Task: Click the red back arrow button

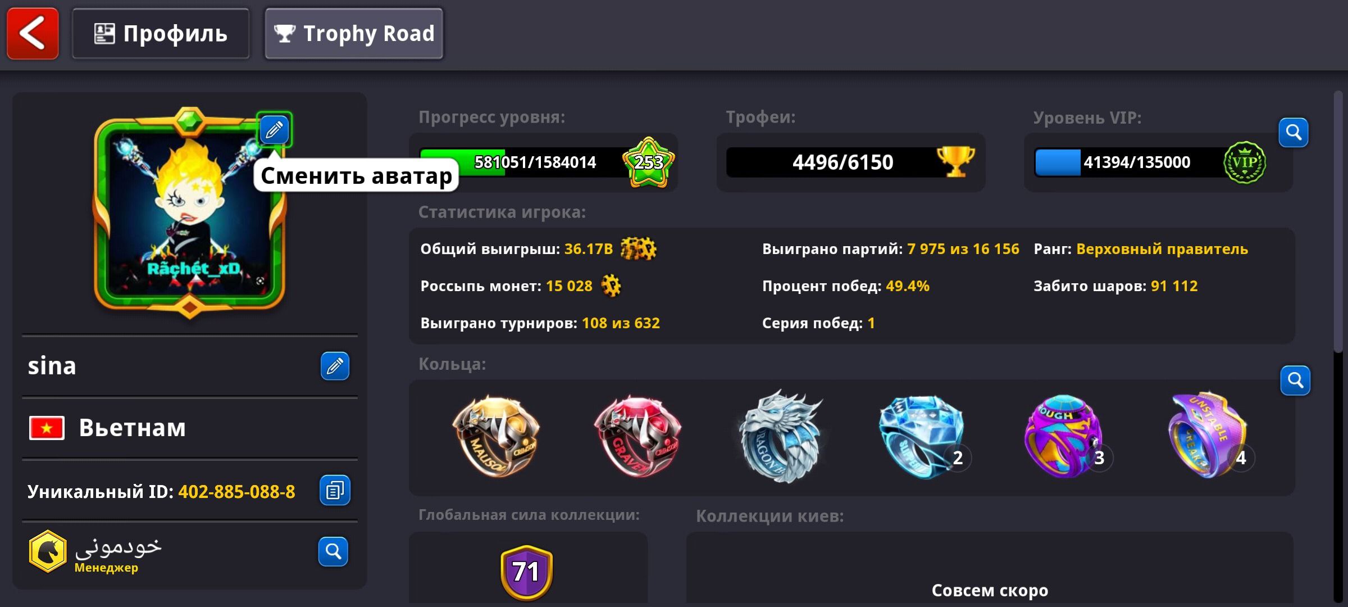Action: click(33, 34)
